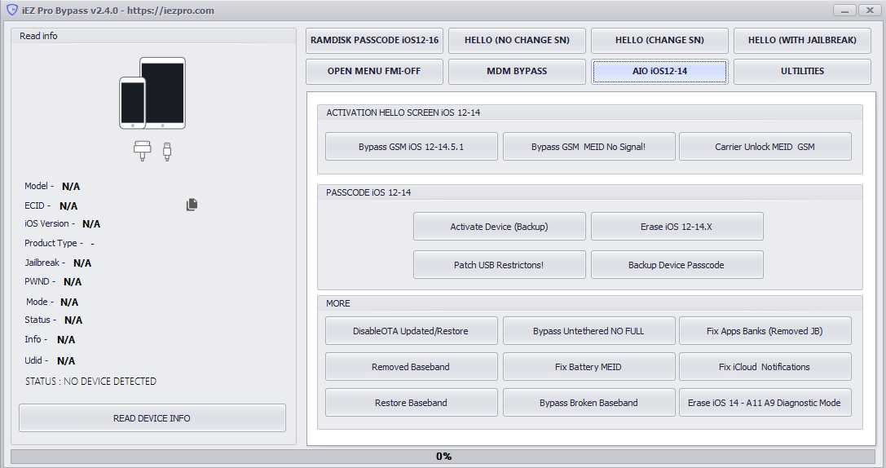This screenshot has width=886, height=468.
Task: Click the Read info group header
Action: pyautogui.click(x=38, y=36)
